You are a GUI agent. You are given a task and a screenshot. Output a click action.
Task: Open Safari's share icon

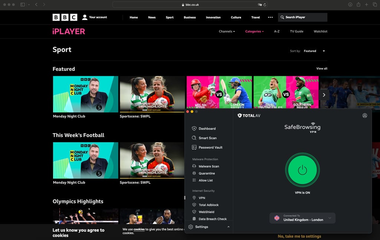point(358,4)
